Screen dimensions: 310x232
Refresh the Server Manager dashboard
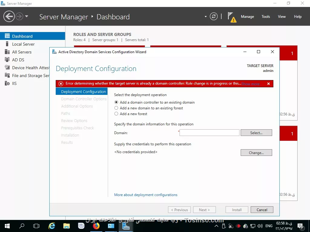[x=213, y=16]
